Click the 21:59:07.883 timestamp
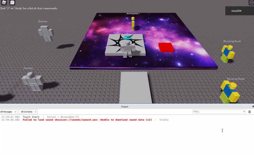 [10, 117]
